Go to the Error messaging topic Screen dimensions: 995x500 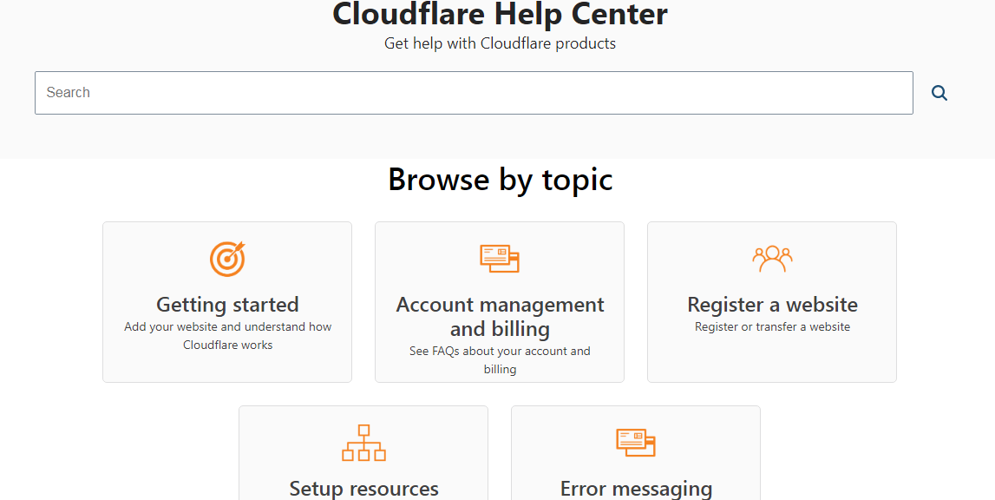(636, 489)
